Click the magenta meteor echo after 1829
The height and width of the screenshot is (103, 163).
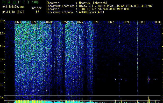[x=149, y=80]
